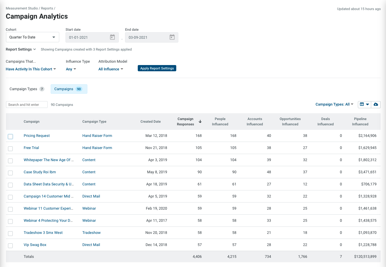Viewport: 386px width, 267px height.
Task: Tick the Tradeshow 3 Smx West checkbox
Action: point(10,234)
